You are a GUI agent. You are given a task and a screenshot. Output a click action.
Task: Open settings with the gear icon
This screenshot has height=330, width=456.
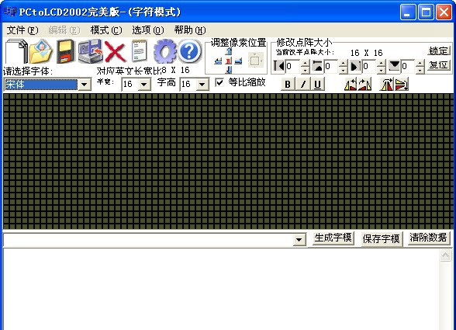click(x=165, y=51)
